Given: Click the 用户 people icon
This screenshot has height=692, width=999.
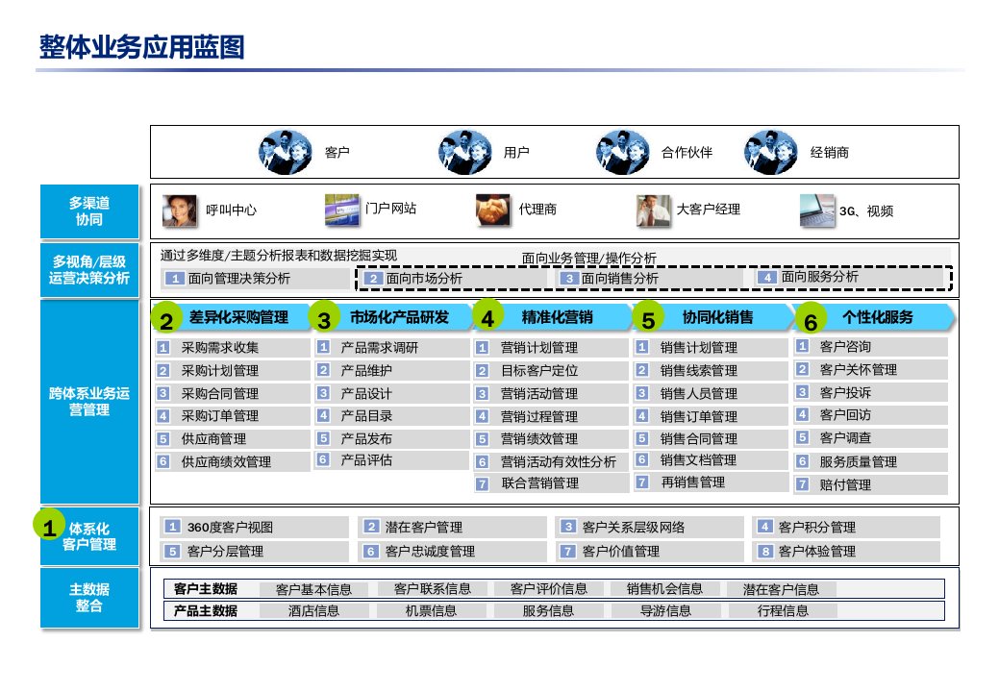Looking at the screenshot, I should 465,151.
